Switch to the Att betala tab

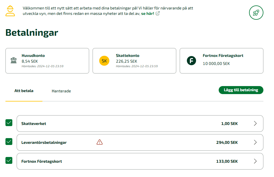[24, 91]
